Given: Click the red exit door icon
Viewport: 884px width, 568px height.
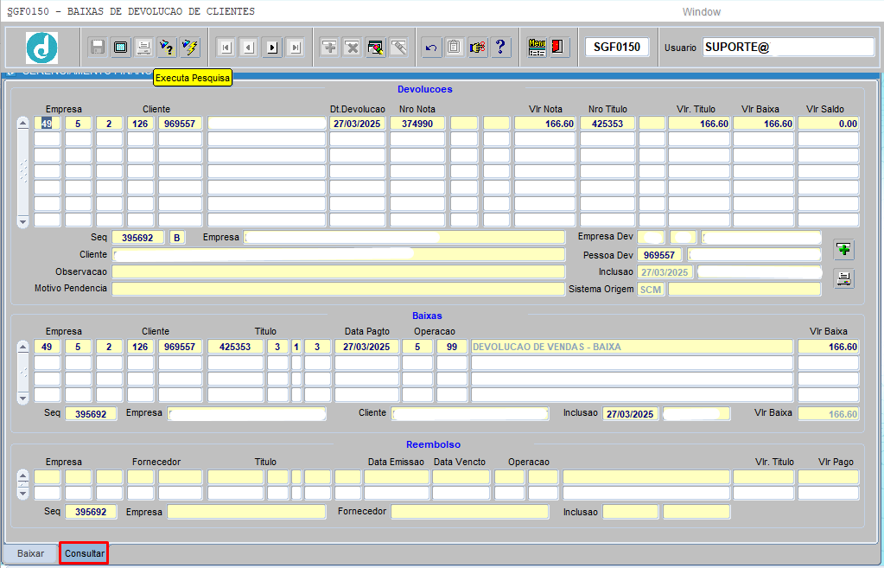Looking at the screenshot, I should pyautogui.click(x=558, y=48).
